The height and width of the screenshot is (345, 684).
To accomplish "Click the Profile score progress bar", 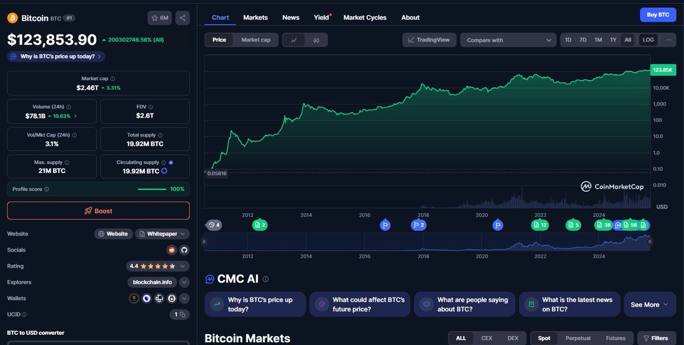I will click(152, 189).
